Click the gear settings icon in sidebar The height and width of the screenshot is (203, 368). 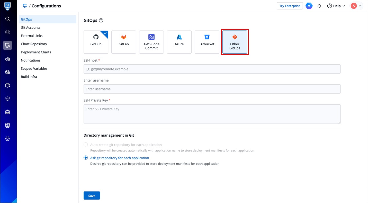(7, 139)
